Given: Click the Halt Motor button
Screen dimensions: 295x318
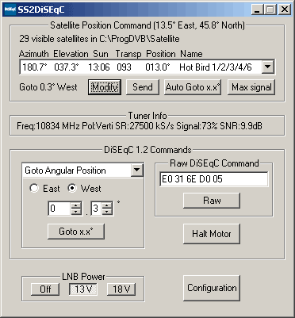Looking at the screenshot, I should [x=212, y=233].
